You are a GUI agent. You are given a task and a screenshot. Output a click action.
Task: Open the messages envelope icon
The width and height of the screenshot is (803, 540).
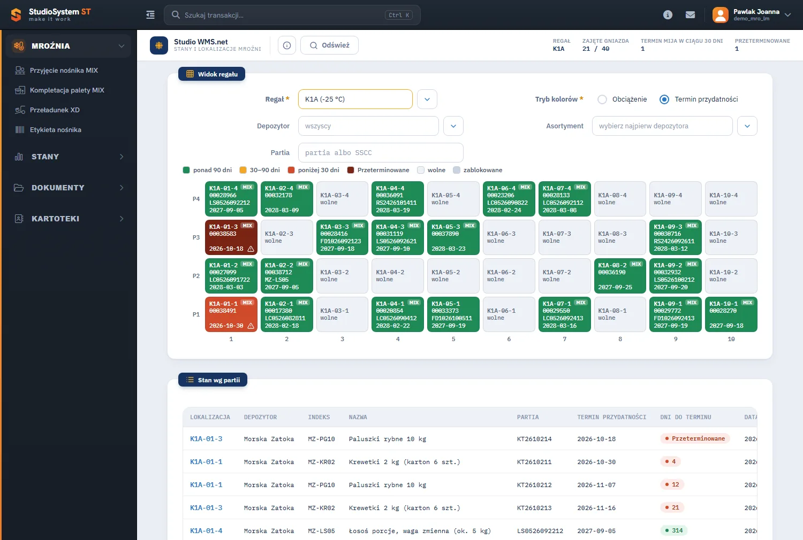(691, 15)
